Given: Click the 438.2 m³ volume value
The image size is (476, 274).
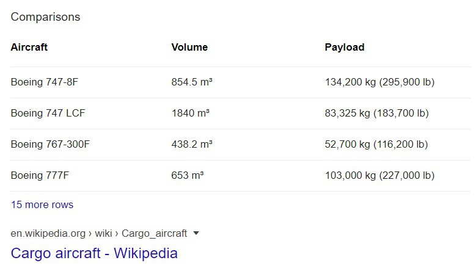Looking at the screenshot, I should [x=191, y=144].
